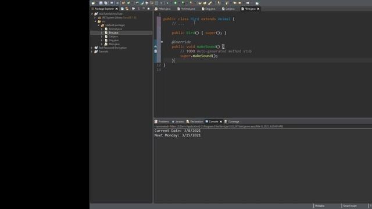The image size is (372, 209).
Task: Switch to the Dog.java editor tab
Action: pyautogui.click(x=209, y=9)
